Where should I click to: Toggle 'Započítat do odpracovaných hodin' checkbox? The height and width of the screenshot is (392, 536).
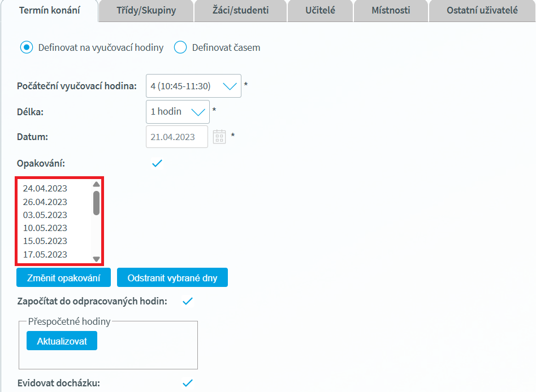[188, 301]
